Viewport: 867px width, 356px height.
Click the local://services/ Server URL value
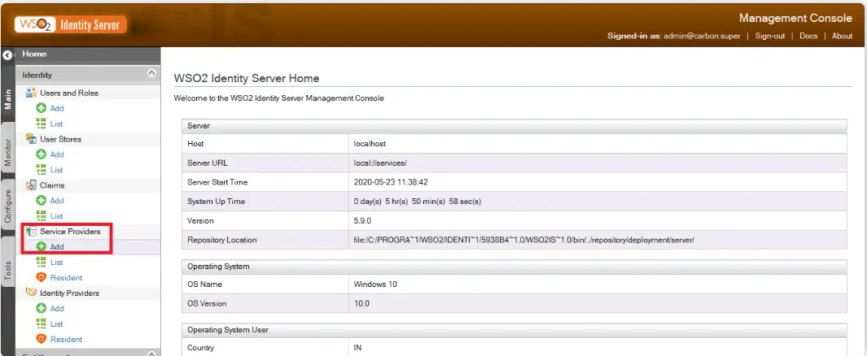pos(380,163)
